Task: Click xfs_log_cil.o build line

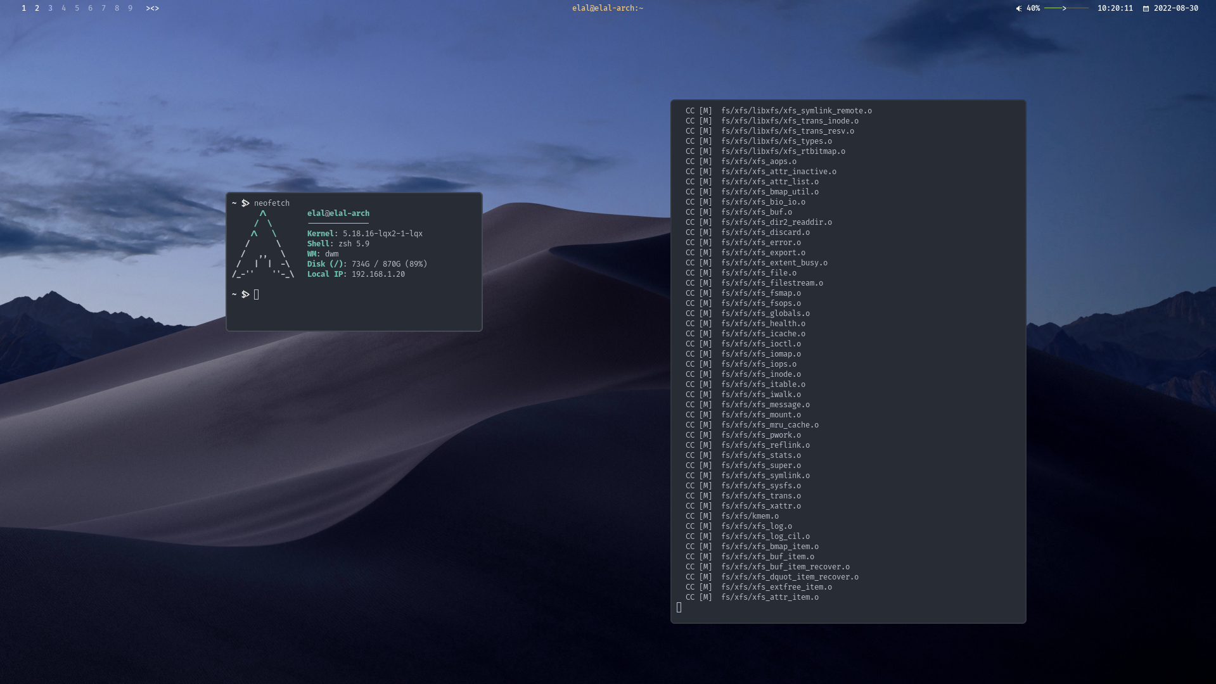Action: point(747,536)
